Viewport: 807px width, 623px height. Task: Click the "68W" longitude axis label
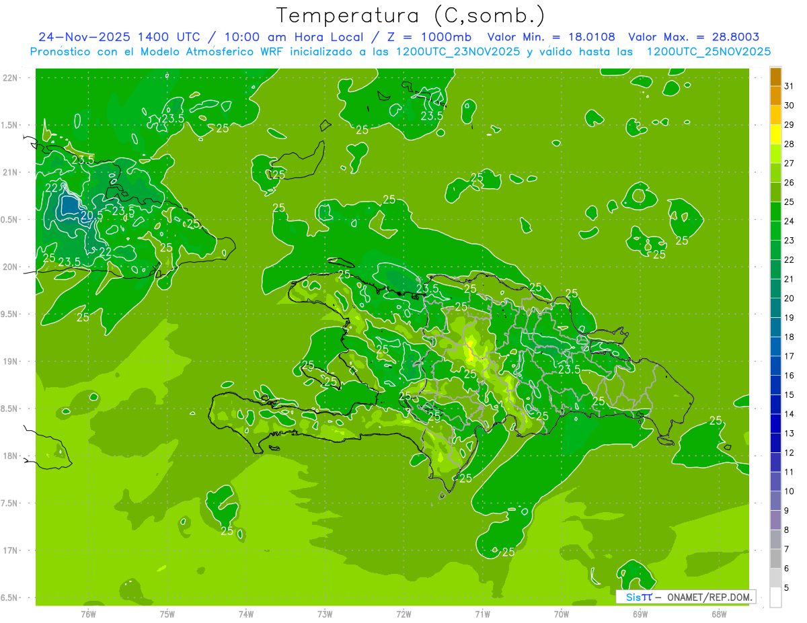(x=719, y=614)
